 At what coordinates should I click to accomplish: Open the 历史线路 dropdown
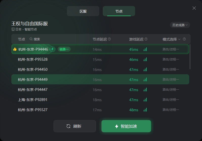[180, 25]
